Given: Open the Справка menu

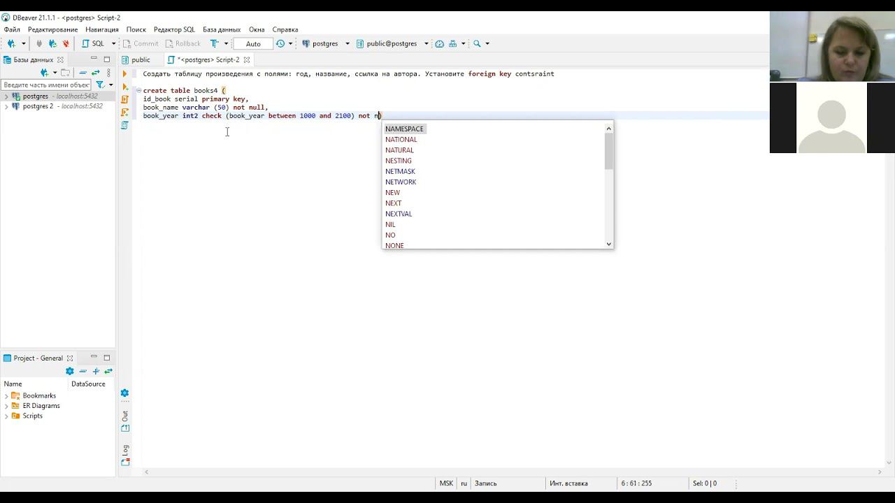Looking at the screenshot, I should [285, 29].
